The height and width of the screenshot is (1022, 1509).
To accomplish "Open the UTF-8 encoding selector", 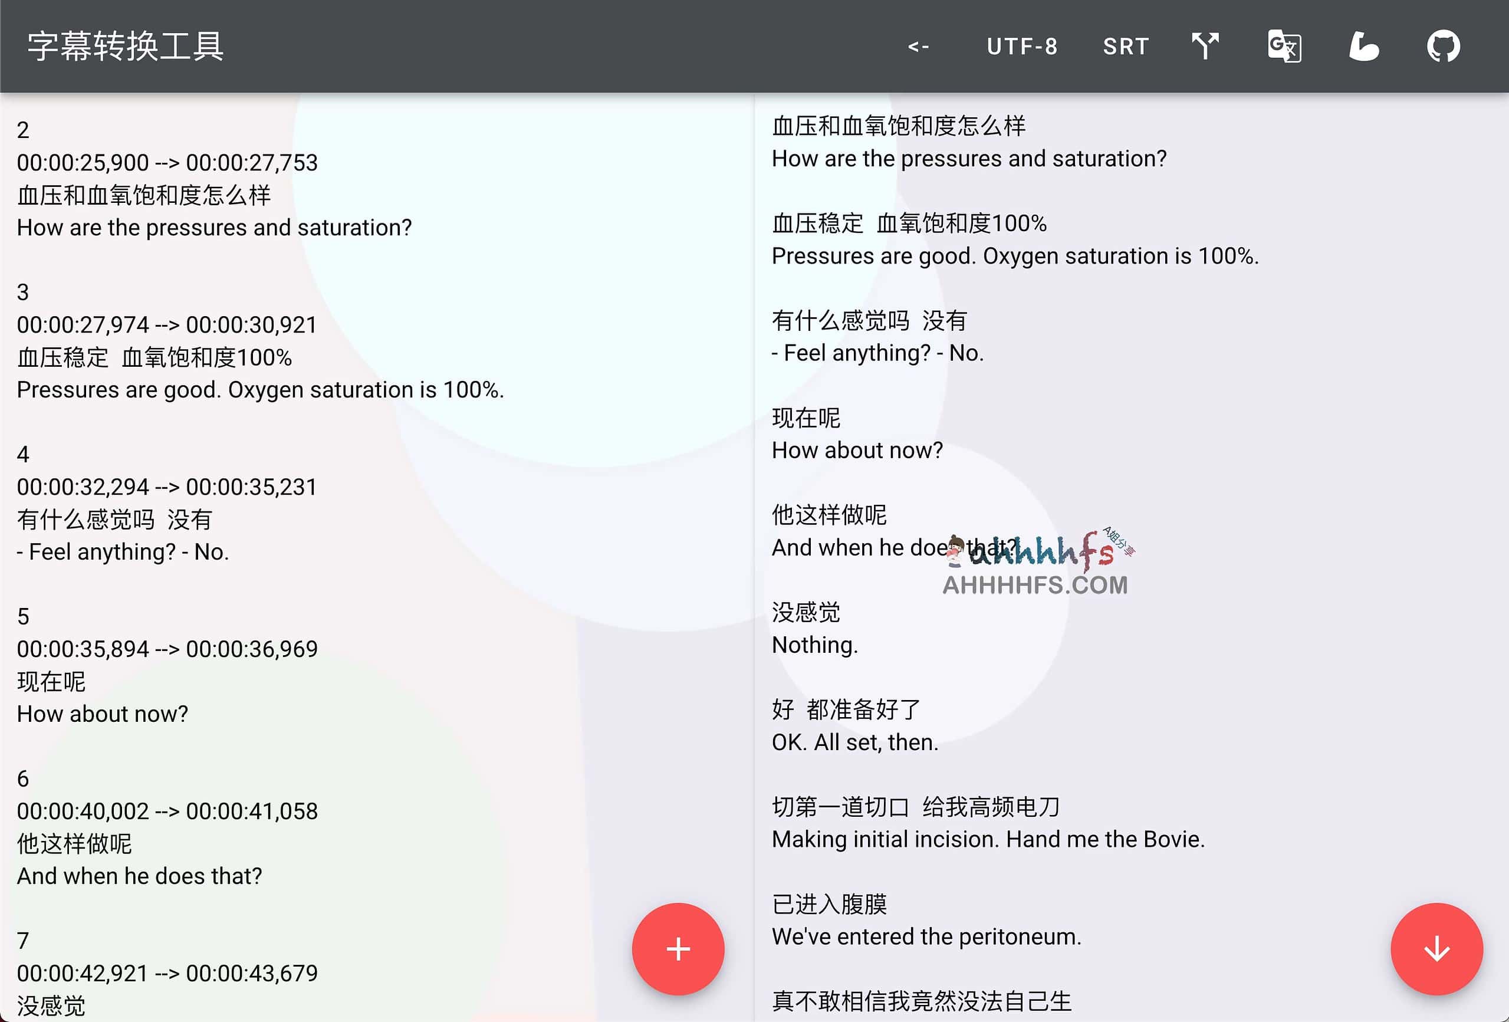I will pos(1023,46).
